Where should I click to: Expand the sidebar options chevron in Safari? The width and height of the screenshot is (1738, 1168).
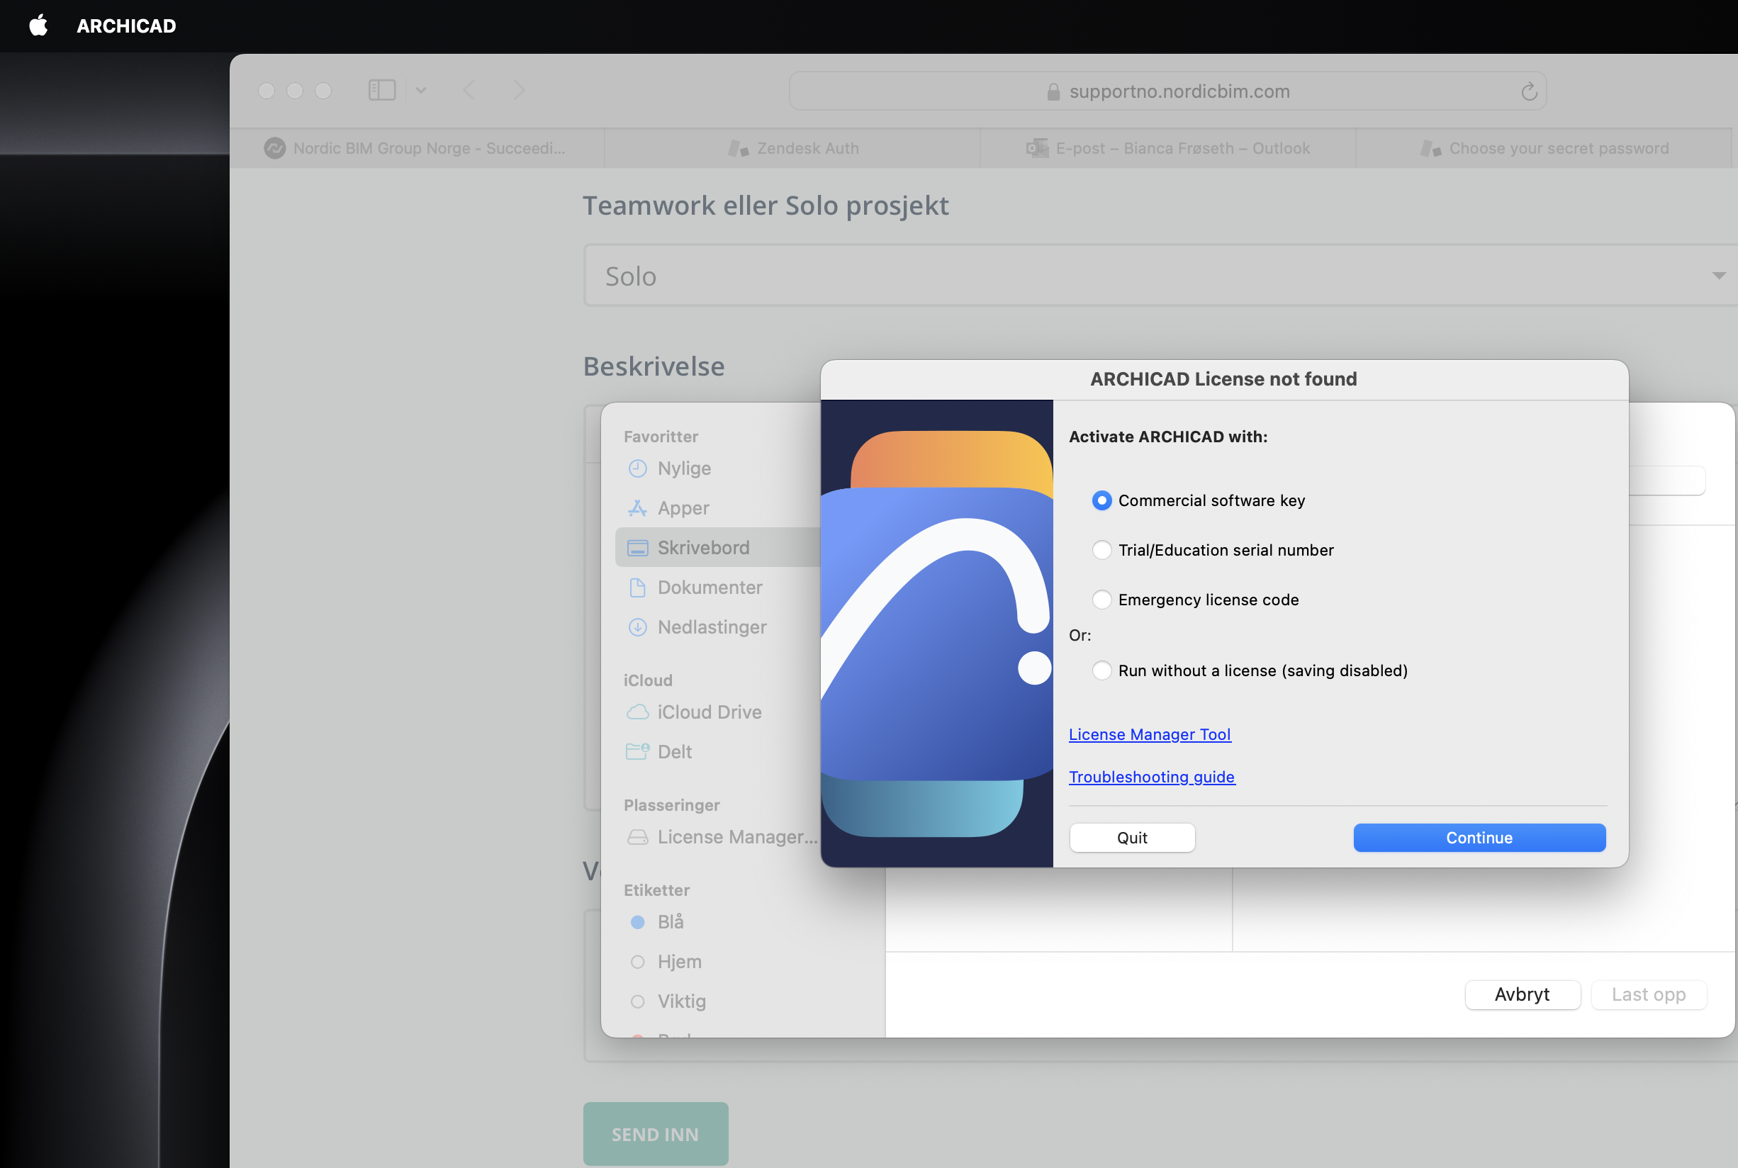pyautogui.click(x=421, y=90)
